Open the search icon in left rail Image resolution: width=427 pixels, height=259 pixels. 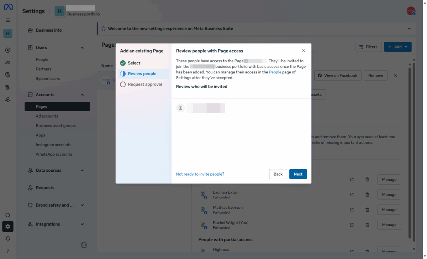[x=8, y=215]
